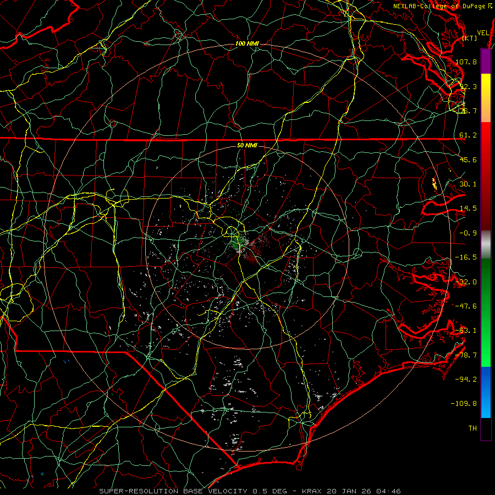Select the -47.6 velocity scale value
495x495 pixels.
pyautogui.click(x=466, y=306)
